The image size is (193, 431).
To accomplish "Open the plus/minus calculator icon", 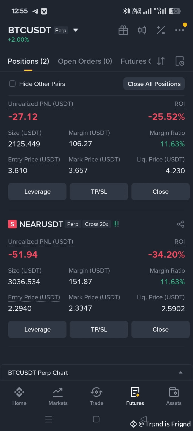I will [161, 30].
